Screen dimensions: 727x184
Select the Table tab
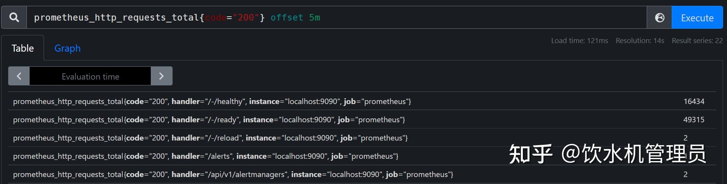[x=23, y=48]
